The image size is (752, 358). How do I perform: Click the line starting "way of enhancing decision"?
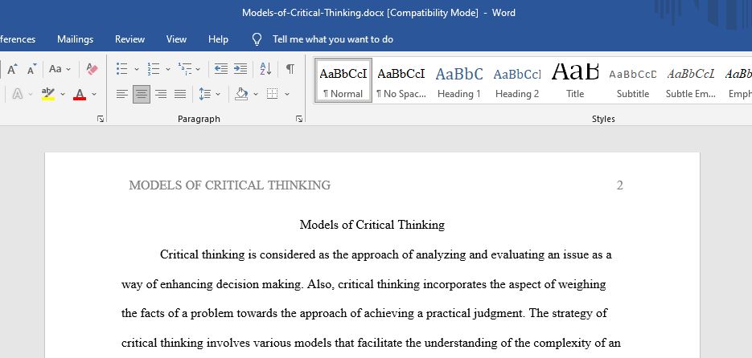click(364, 284)
